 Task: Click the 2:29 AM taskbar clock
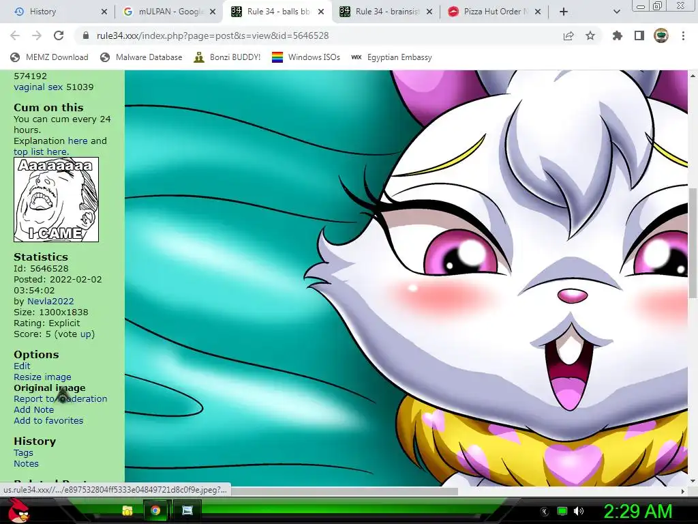[x=637, y=511]
